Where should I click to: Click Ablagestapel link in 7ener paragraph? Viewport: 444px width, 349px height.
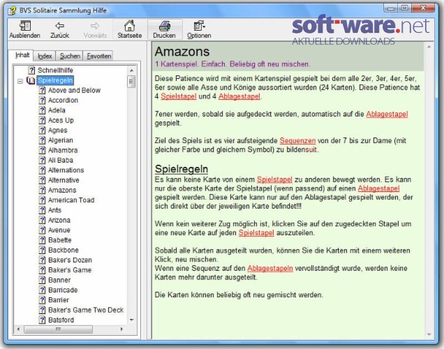pos(387,114)
